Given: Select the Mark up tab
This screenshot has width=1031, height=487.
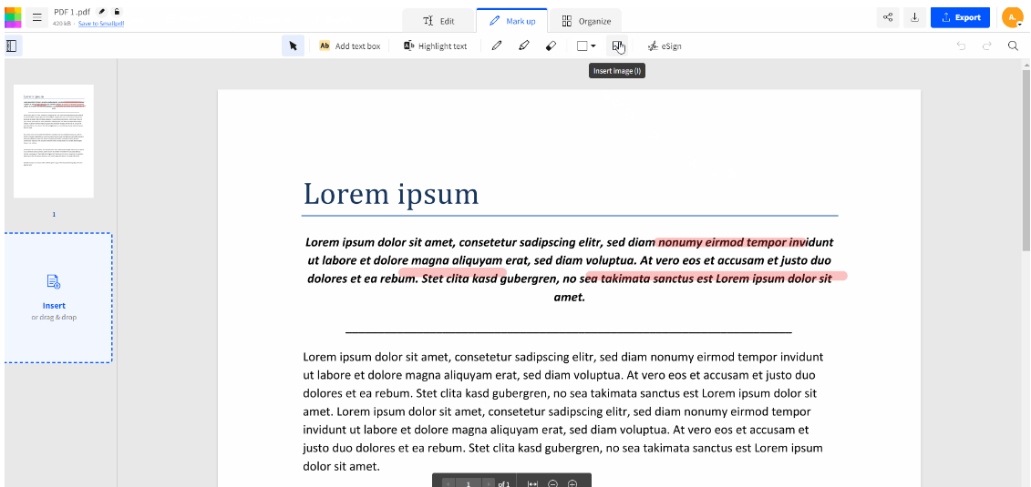Looking at the screenshot, I should tap(512, 20).
